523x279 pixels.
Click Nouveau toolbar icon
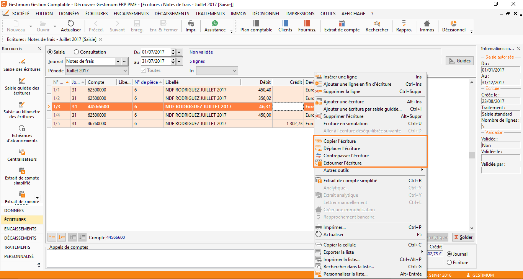coord(16,26)
